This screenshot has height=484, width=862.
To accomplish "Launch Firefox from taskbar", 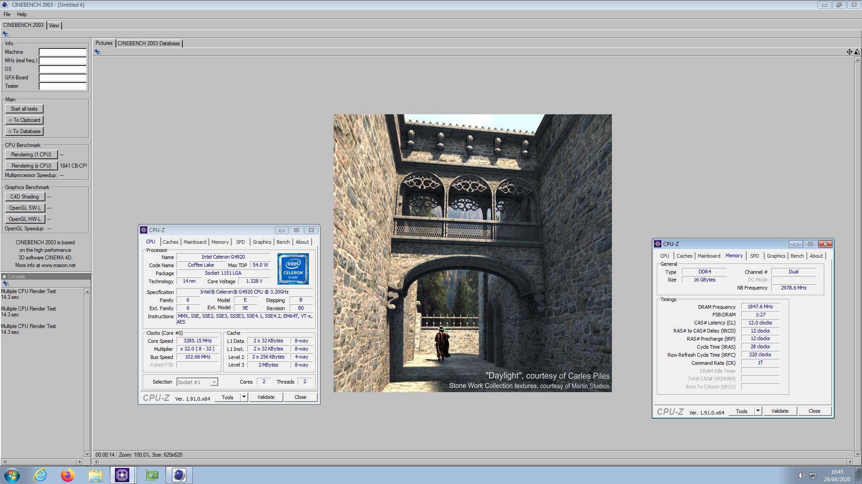I will coord(68,475).
